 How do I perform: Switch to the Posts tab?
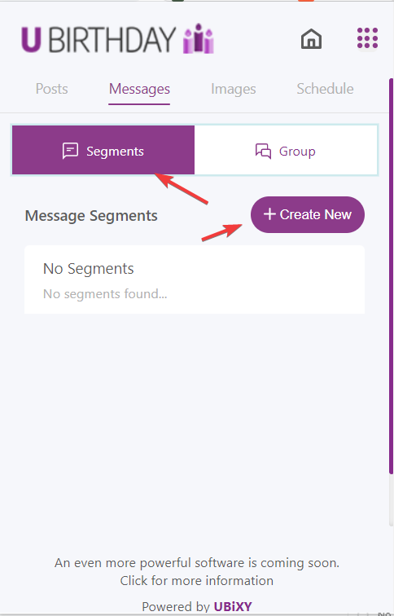pyautogui.click(x=52, y=89)
